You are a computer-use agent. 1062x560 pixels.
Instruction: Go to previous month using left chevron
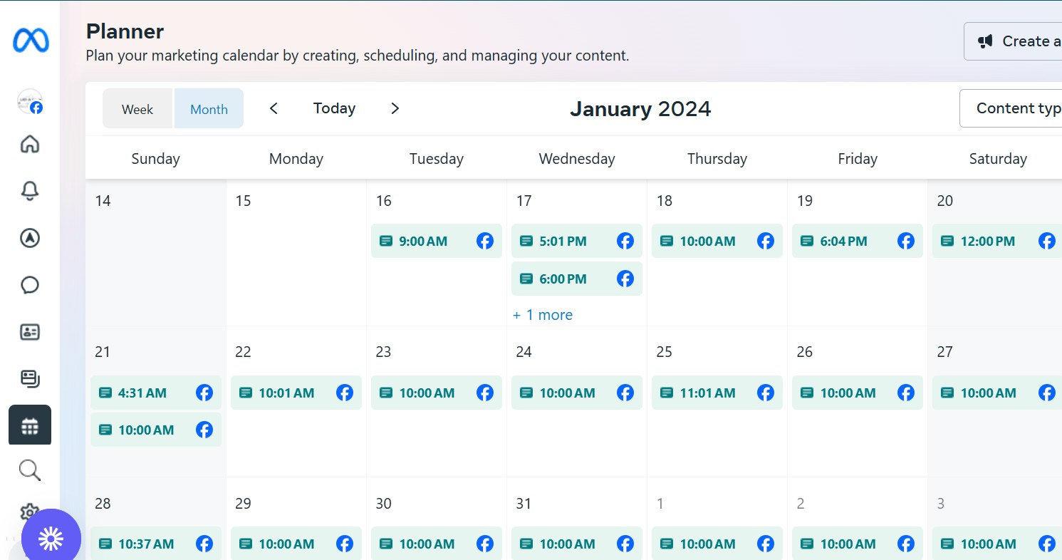274,108
